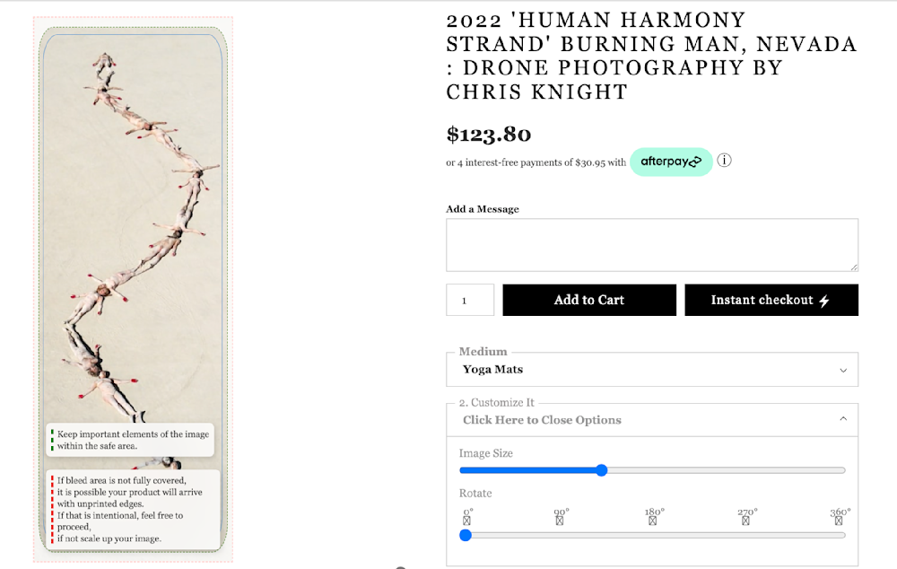Click the Rotate slider handle

pyautogui.click(x=466, y=535)
